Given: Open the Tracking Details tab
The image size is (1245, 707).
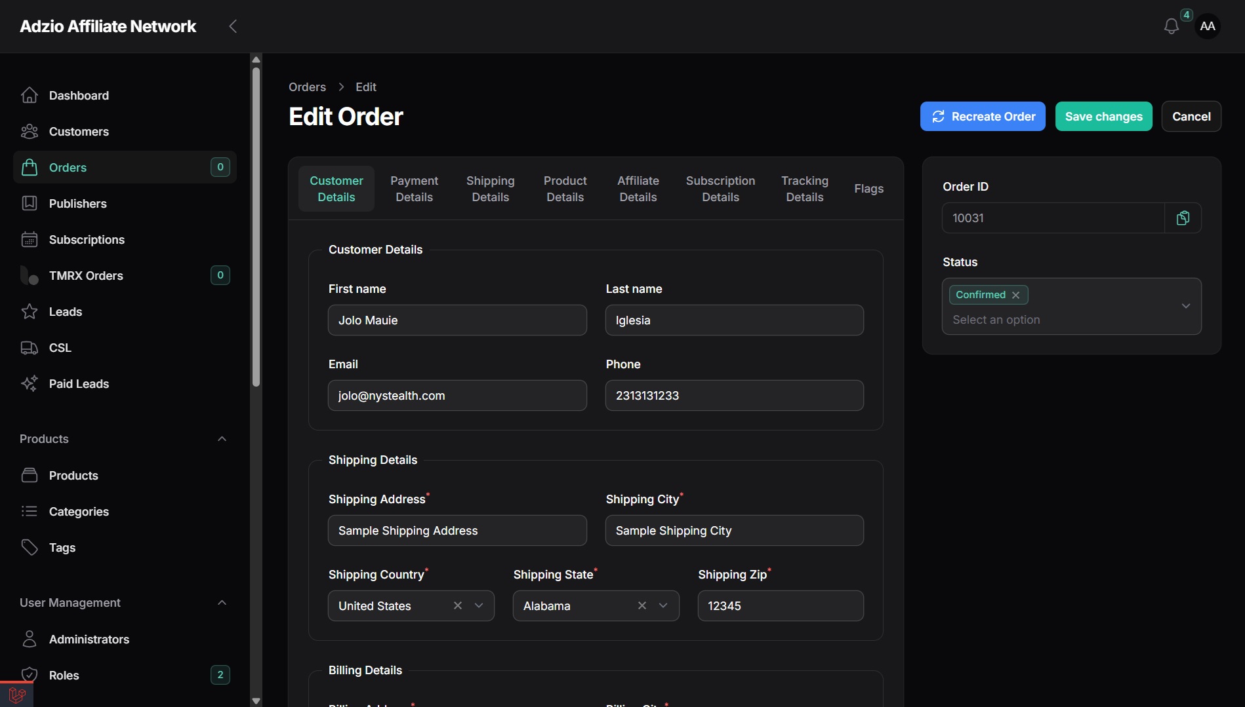Looking at the screenshot, I should [804, 189].
